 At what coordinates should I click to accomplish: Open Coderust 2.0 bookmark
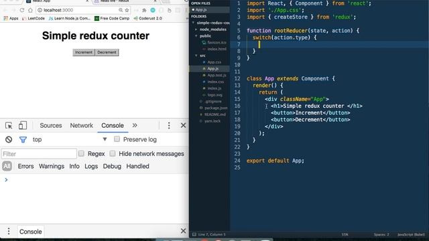(x=148, y=18)
